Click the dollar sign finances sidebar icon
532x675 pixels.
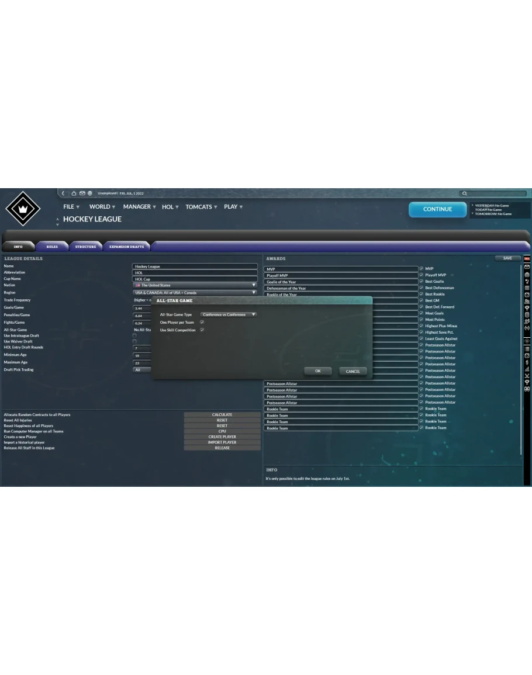click(x=527, y=362)
